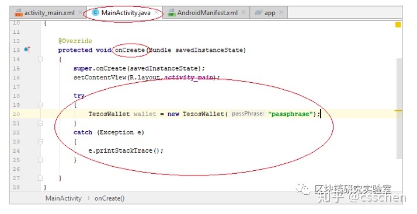The width and height of the screenshot is (417, 214).
Task: Click the passPhrase parameter hint
Action: 248,114
